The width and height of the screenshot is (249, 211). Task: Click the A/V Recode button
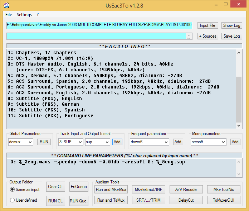click(186, 190)
